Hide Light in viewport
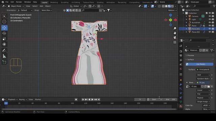 point(210,19)
